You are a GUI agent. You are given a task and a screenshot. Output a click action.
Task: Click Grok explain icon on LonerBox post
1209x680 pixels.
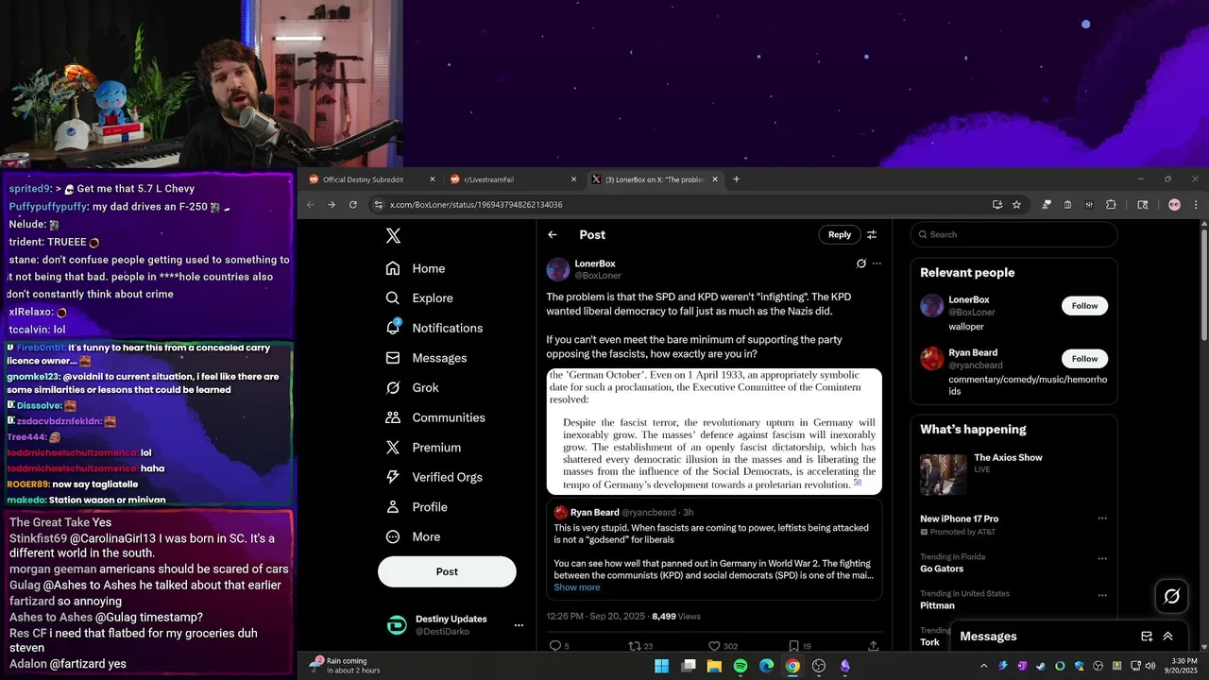860,263
